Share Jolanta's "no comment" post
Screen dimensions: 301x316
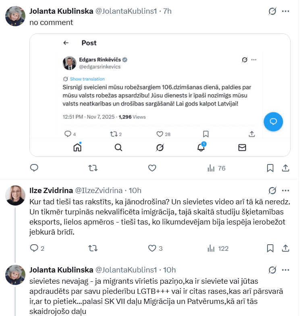285,168
